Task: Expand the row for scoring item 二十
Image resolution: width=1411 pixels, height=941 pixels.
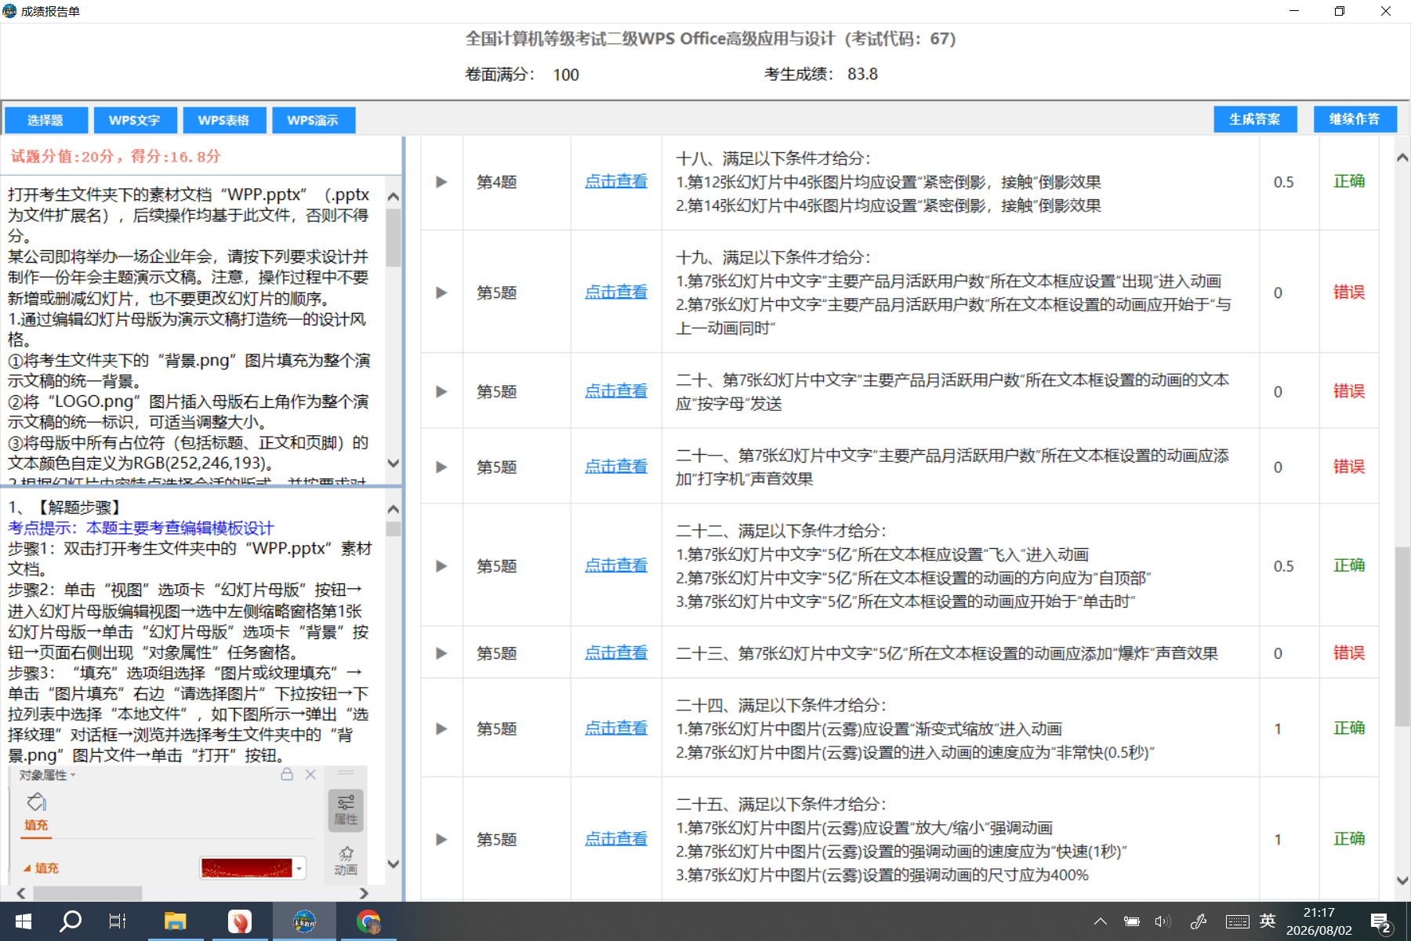Action: [441, 391]
